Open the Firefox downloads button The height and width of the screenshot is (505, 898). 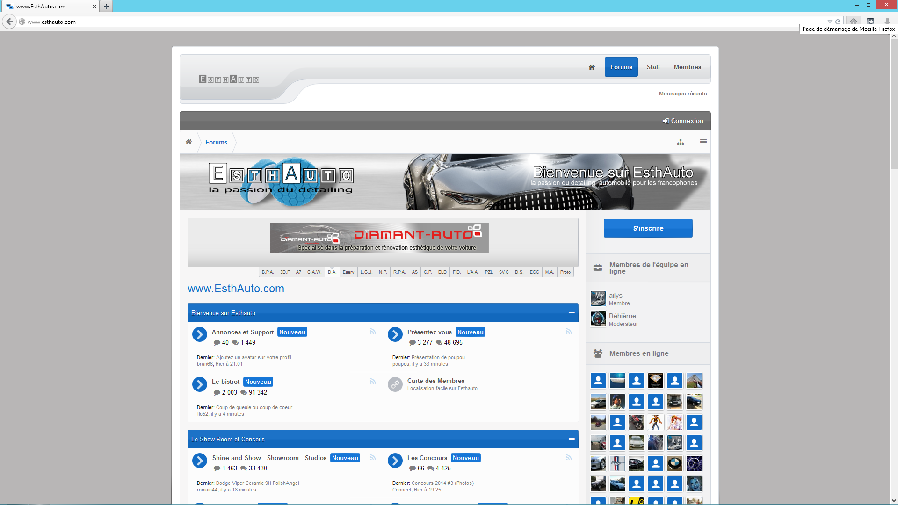coord(887,22)
